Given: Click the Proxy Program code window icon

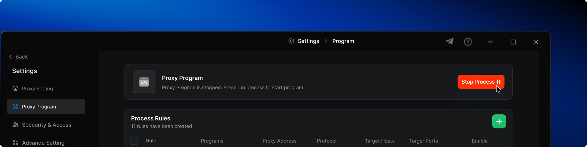Looking at the screenshot, I should click(144, 82).
